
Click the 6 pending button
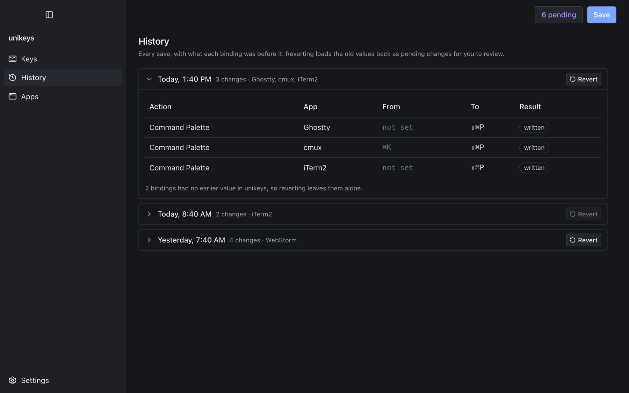point(558,15)
